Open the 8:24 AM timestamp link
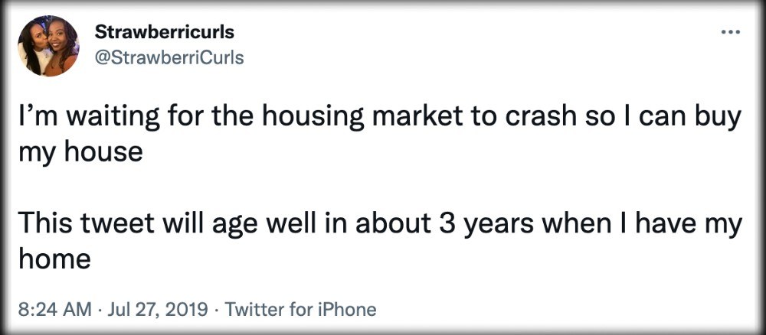 [54, 309]
